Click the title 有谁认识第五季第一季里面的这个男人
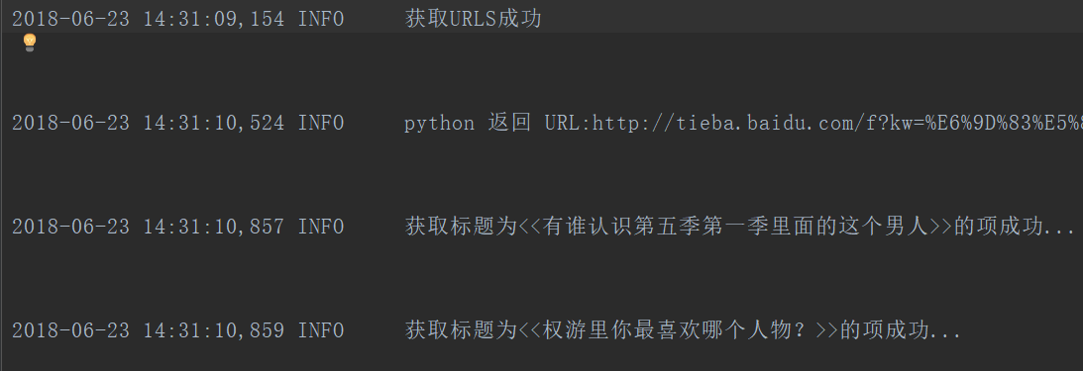This screenshot has height=371, width=1083. coord(735,227)
